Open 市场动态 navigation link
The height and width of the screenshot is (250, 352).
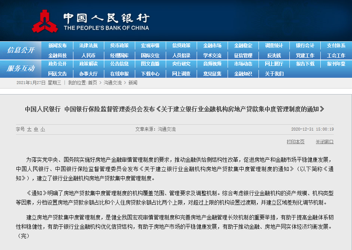243,64
